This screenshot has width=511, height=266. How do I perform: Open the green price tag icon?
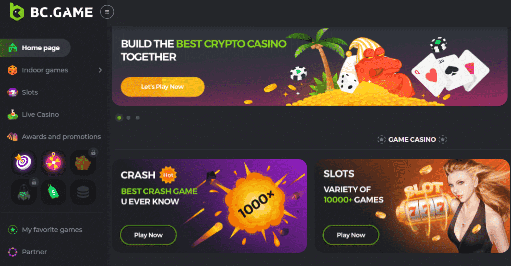[53, 192]
